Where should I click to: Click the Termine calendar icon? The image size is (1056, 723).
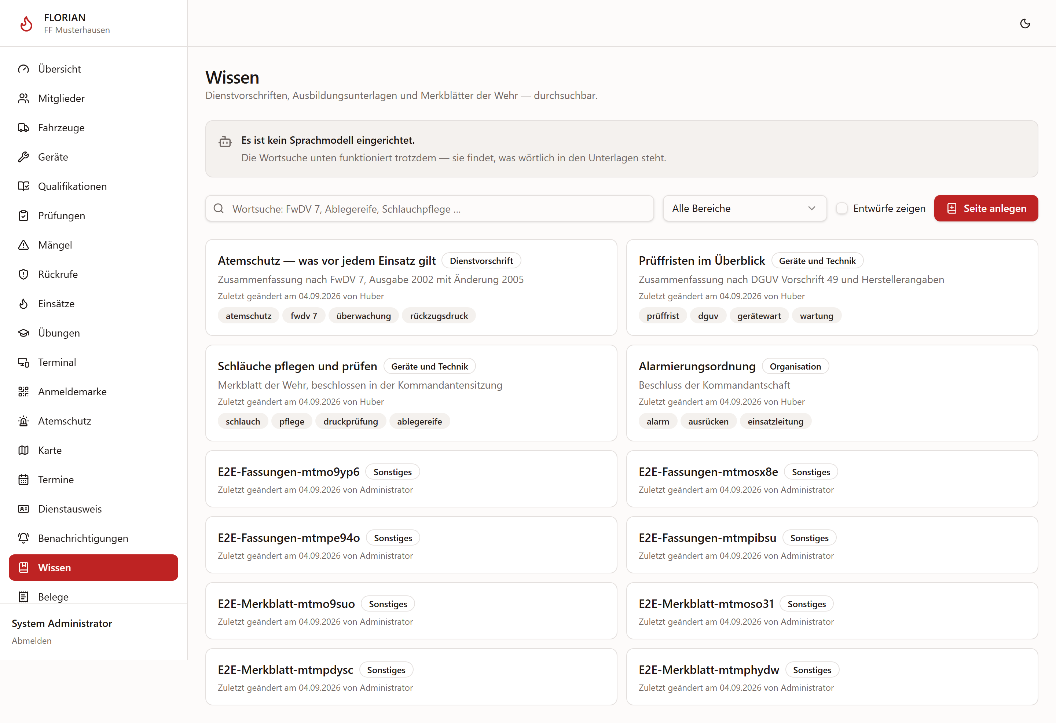(x=23, y=480)
